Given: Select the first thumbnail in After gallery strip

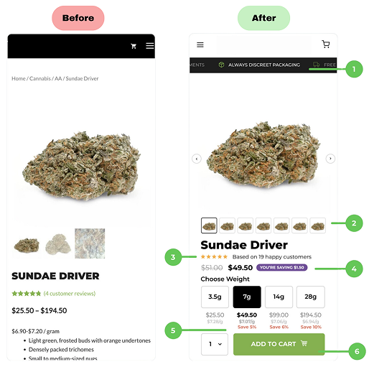Looking at the screenshot, I should [x=209, y=226].
